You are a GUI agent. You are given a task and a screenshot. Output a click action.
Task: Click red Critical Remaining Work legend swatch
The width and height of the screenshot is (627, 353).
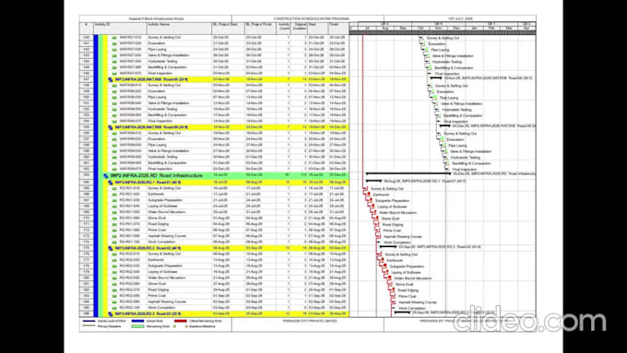tap(181, 321)
